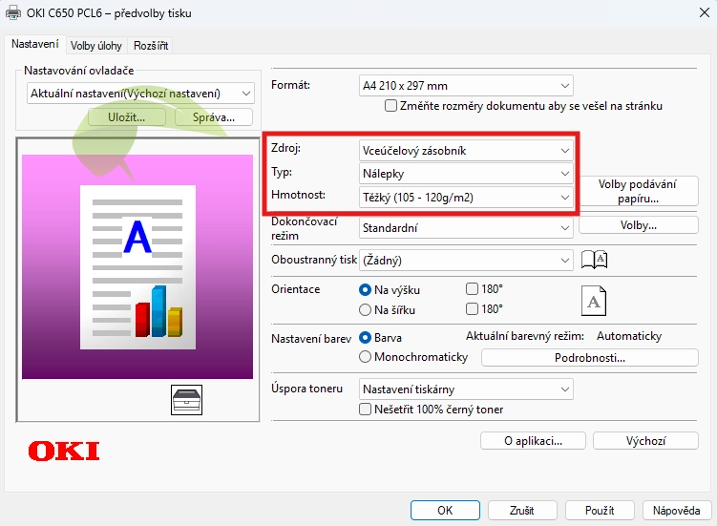Screen dimensions: 717x526
Task: Click the page orientation preview icon
Action: click(x=594, y=300)
